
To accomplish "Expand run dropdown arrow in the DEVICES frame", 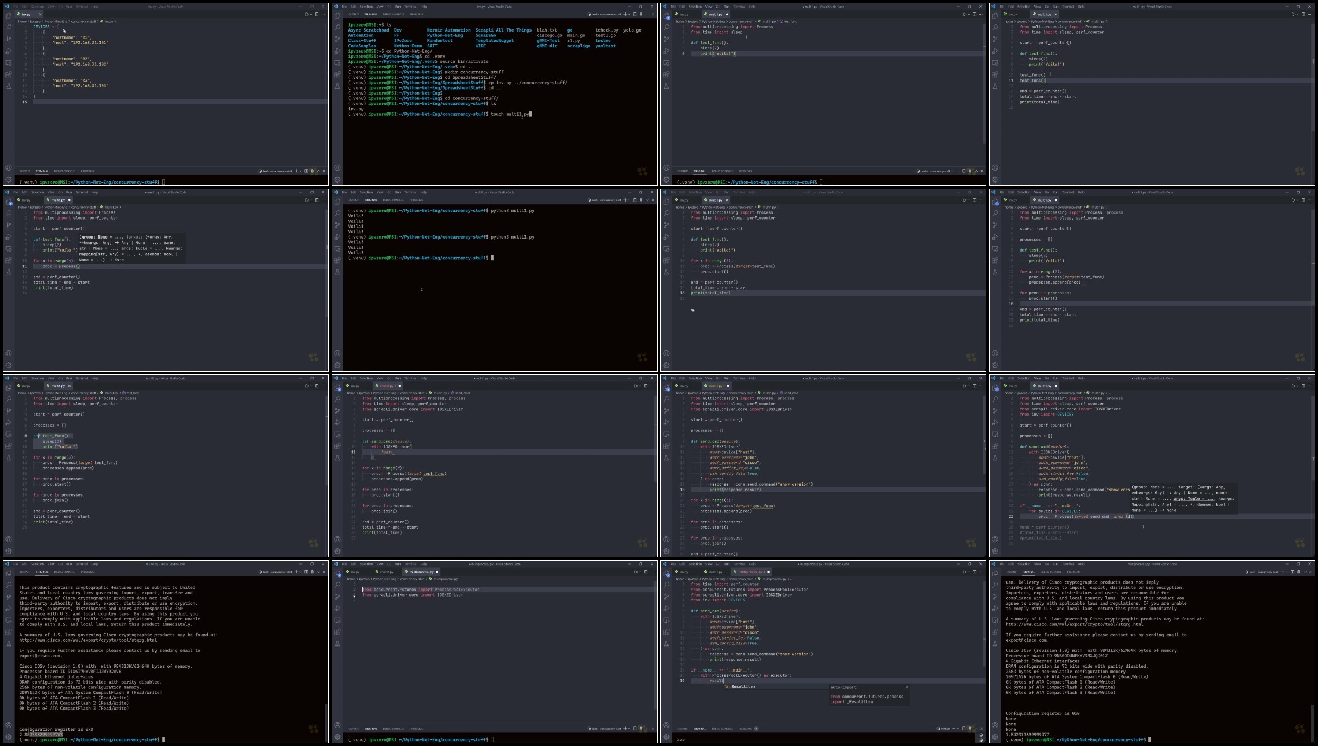I will click(311, 14).
